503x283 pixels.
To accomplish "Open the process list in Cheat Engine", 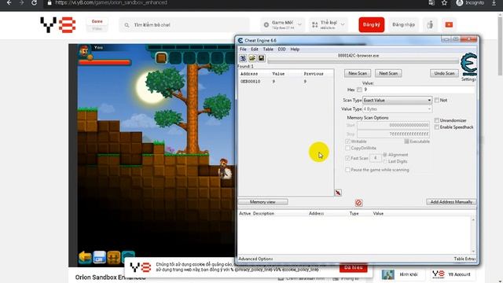I will [243, 58].
